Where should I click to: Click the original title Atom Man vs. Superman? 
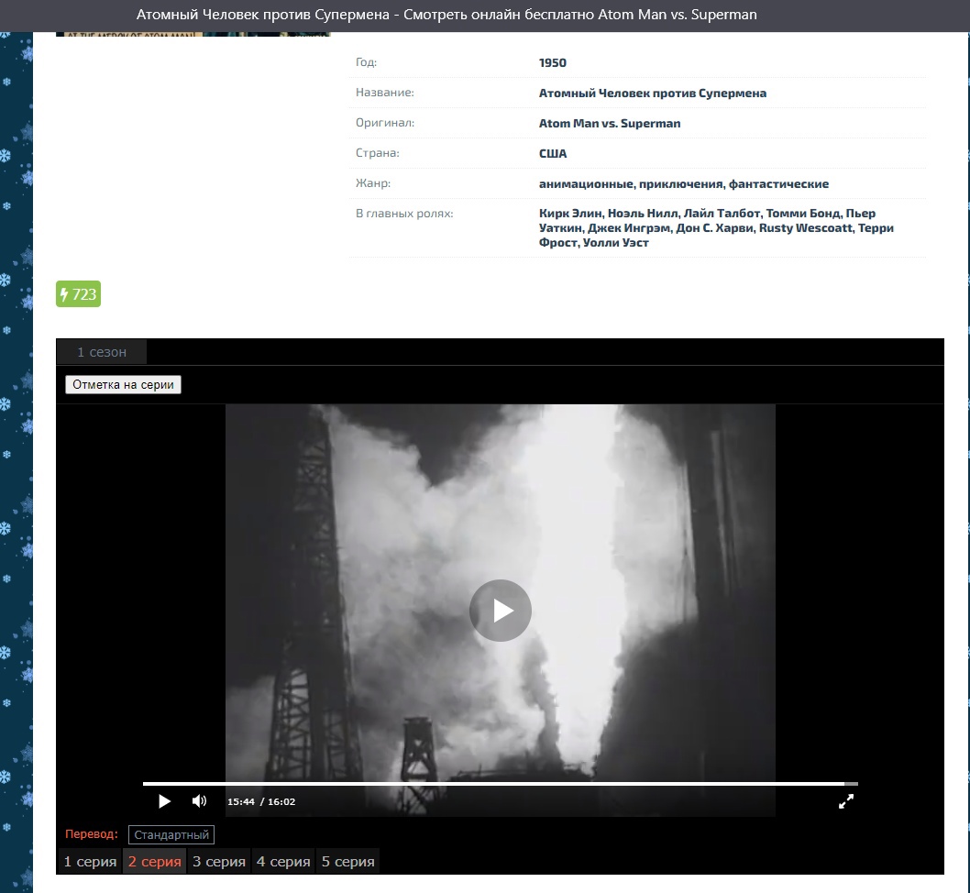[x=610, y=123]
